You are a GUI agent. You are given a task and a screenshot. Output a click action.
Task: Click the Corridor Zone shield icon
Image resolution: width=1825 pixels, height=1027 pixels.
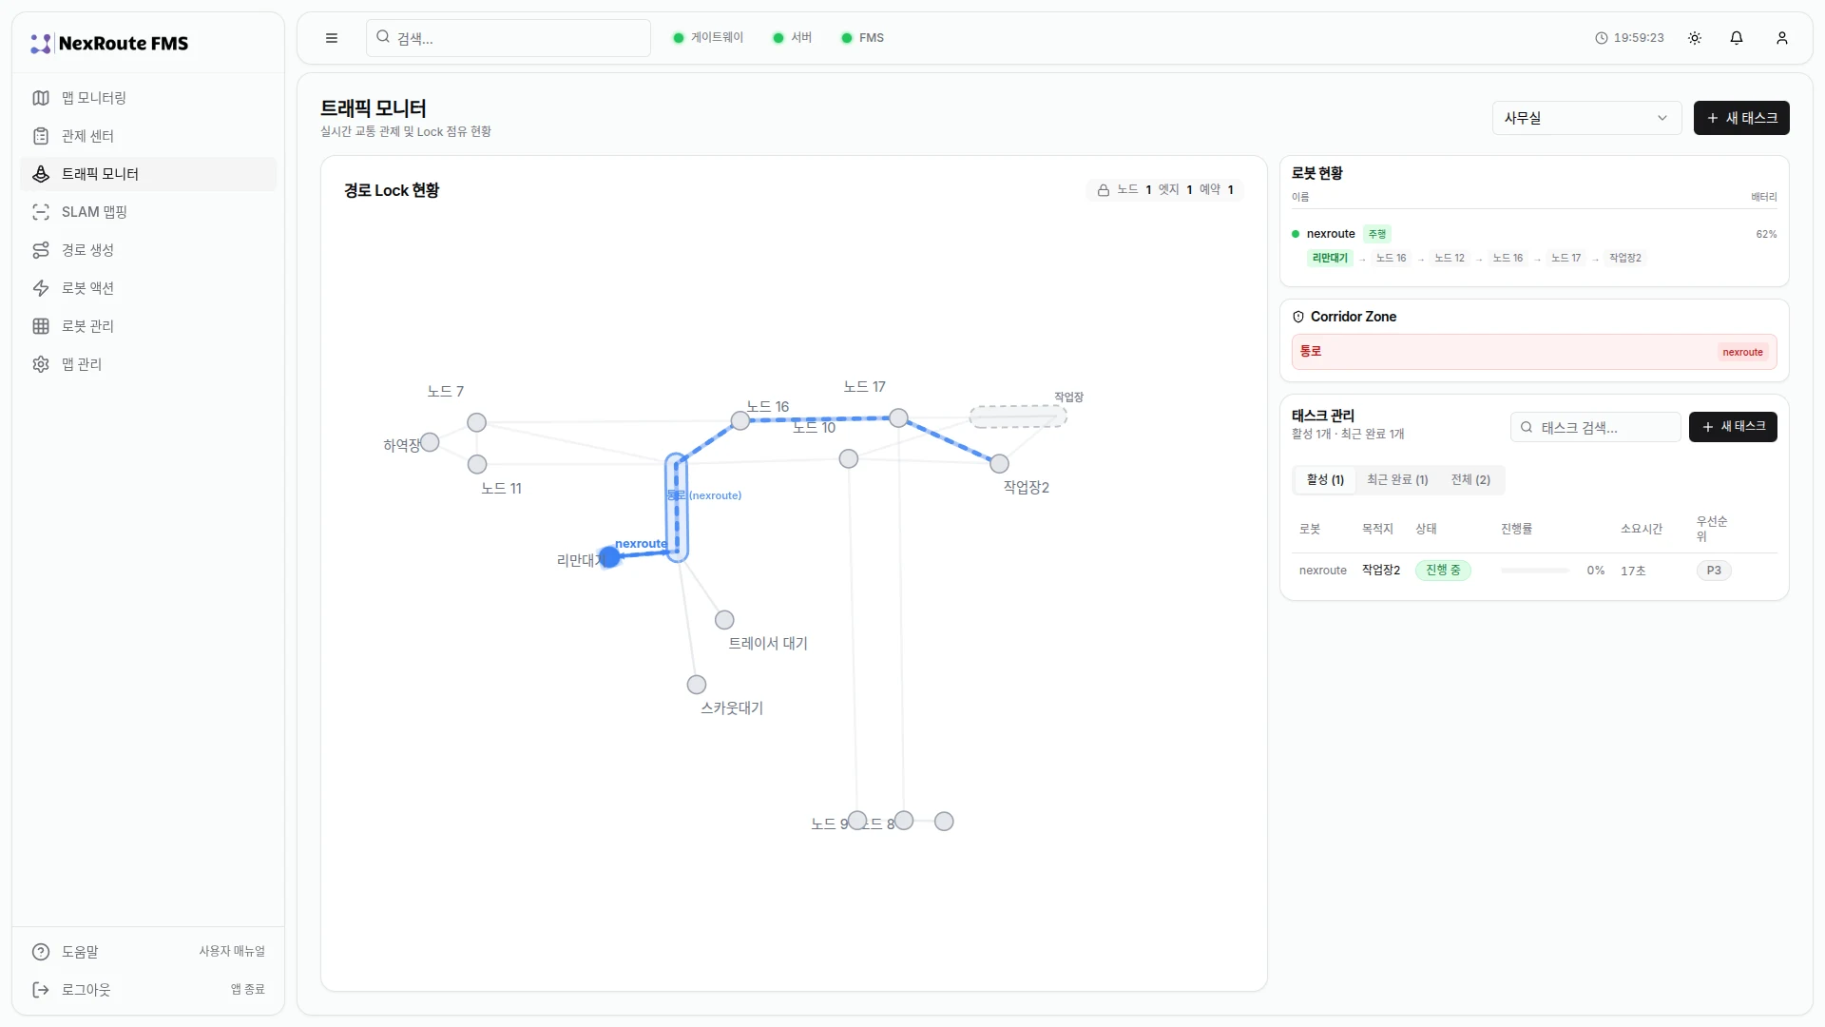pos(1298,317)
